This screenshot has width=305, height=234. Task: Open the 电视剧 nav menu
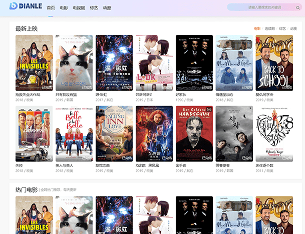click(x=79, y=8)
